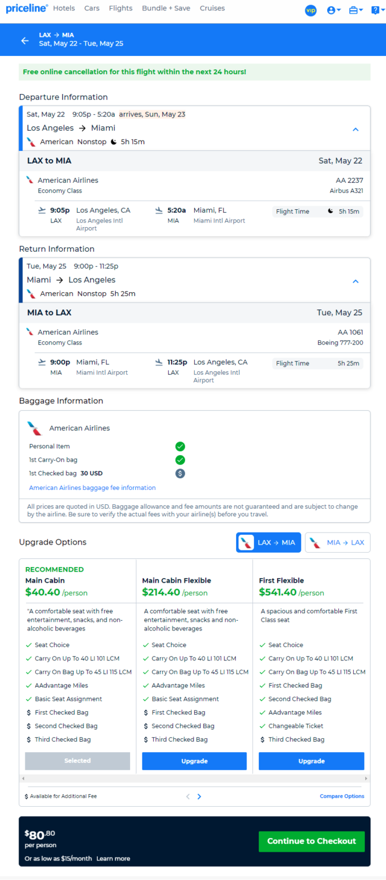Select the LAX → MIA upgrade toggle
This screenshot has width=386, height=880.
point(268,542)
